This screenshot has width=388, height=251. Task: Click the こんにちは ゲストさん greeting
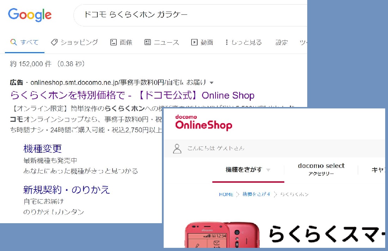[x=216, y=148]
